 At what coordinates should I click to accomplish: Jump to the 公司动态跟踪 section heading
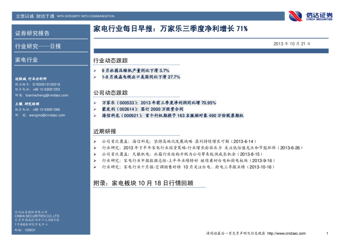(x=111, y=93)
